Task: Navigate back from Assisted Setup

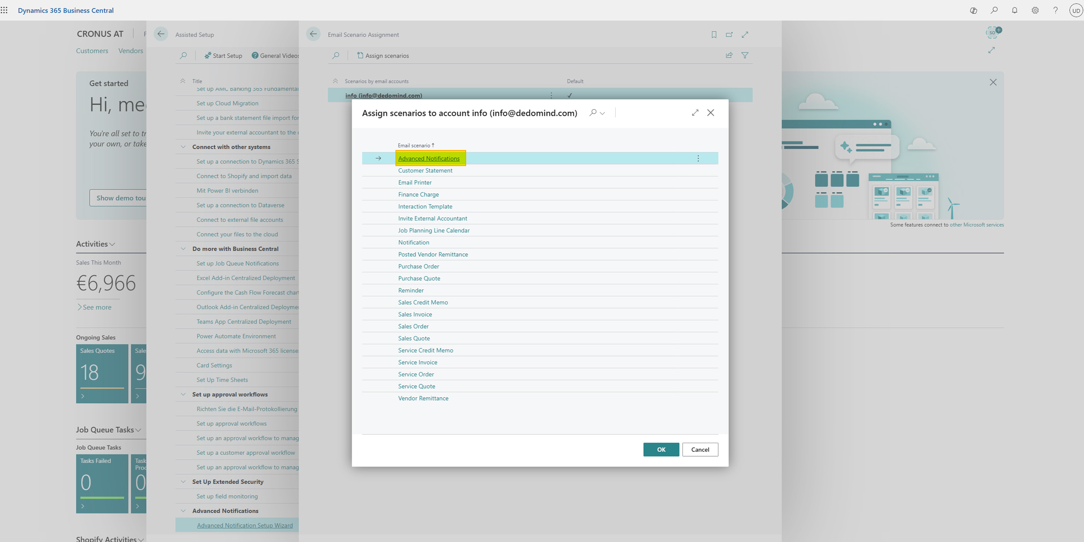Action: coord(161,34)
